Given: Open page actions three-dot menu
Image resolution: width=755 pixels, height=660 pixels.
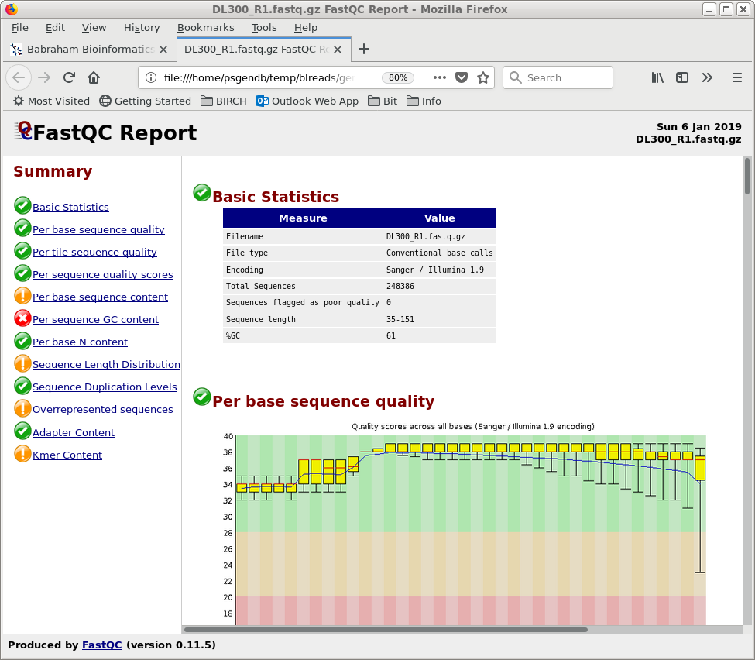Looking at the screenshot, I should [x=439, y=77].
